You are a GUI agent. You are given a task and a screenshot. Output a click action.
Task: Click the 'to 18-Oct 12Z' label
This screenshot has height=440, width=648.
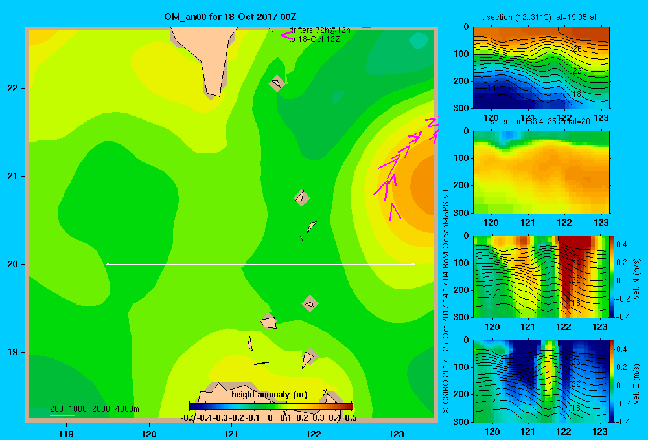pos(314,39)
